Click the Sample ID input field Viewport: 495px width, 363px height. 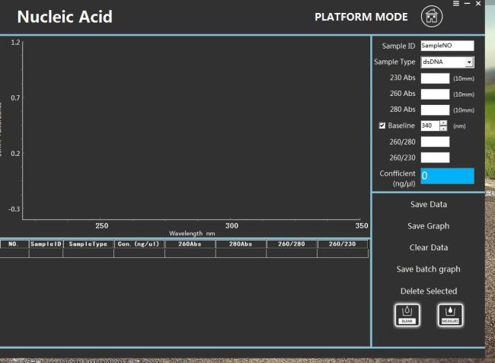(447, 46)
